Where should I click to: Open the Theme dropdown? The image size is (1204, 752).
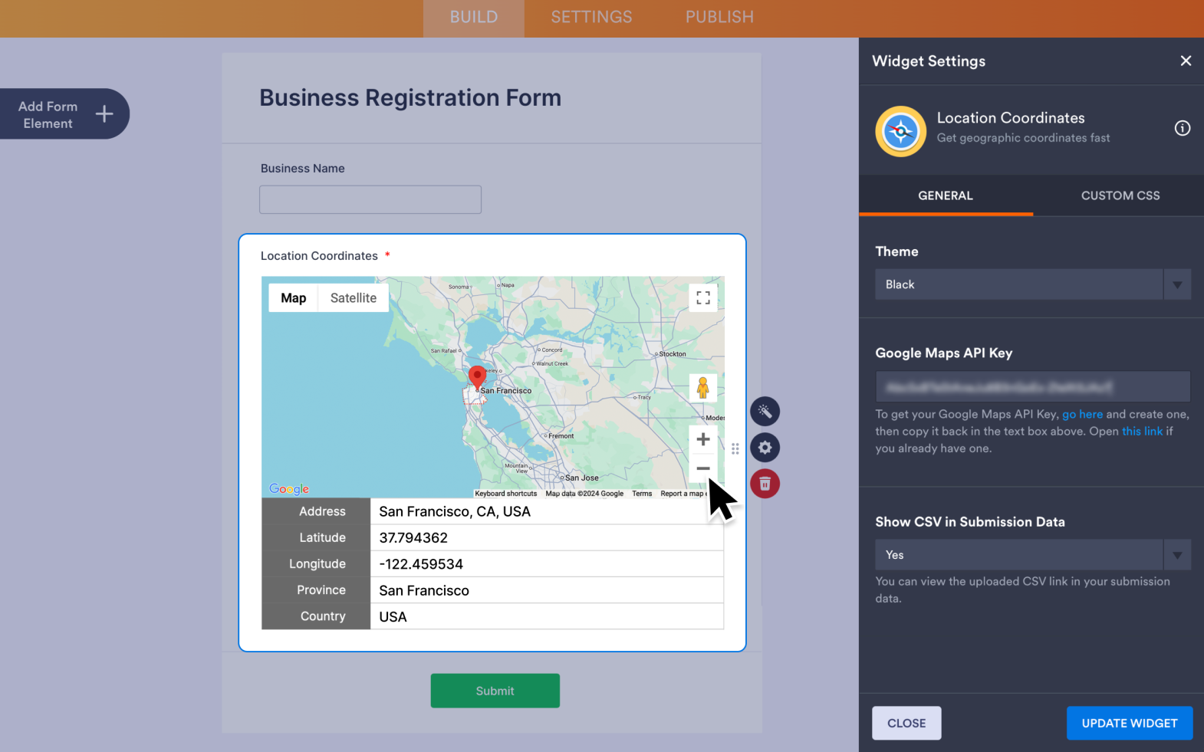point(1032,284)
